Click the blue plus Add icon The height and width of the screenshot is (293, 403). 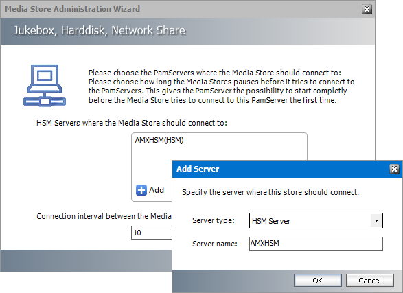(x=141, y=190)
